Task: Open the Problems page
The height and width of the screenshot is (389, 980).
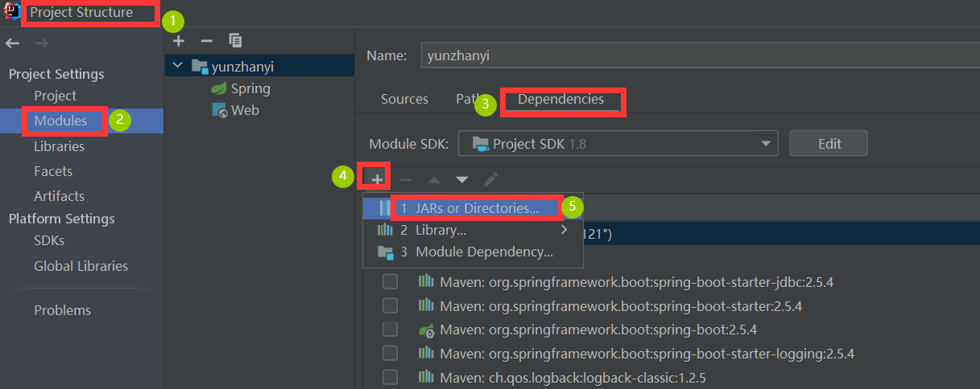Action: 62,310
